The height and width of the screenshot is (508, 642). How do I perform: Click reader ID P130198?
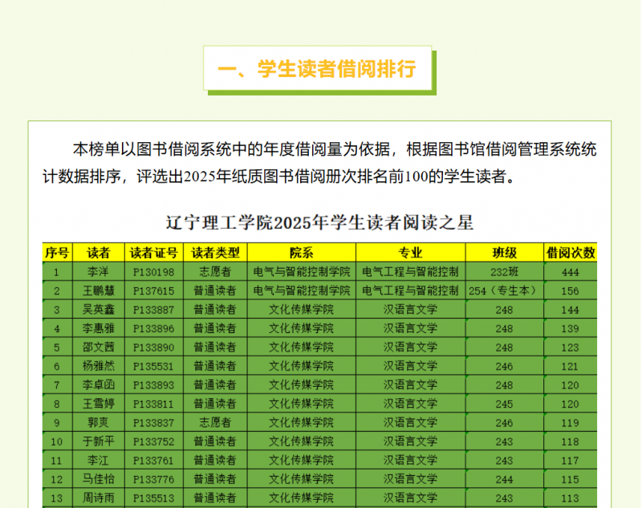pyautogui.click(x=154, y=272)
